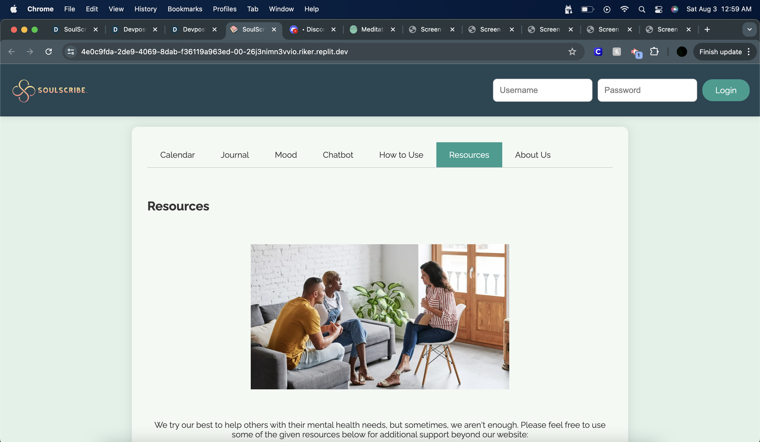Open macOS Spotlight search icon
The height and width of the screenshot is (442, 760).
tap(642, 9)
